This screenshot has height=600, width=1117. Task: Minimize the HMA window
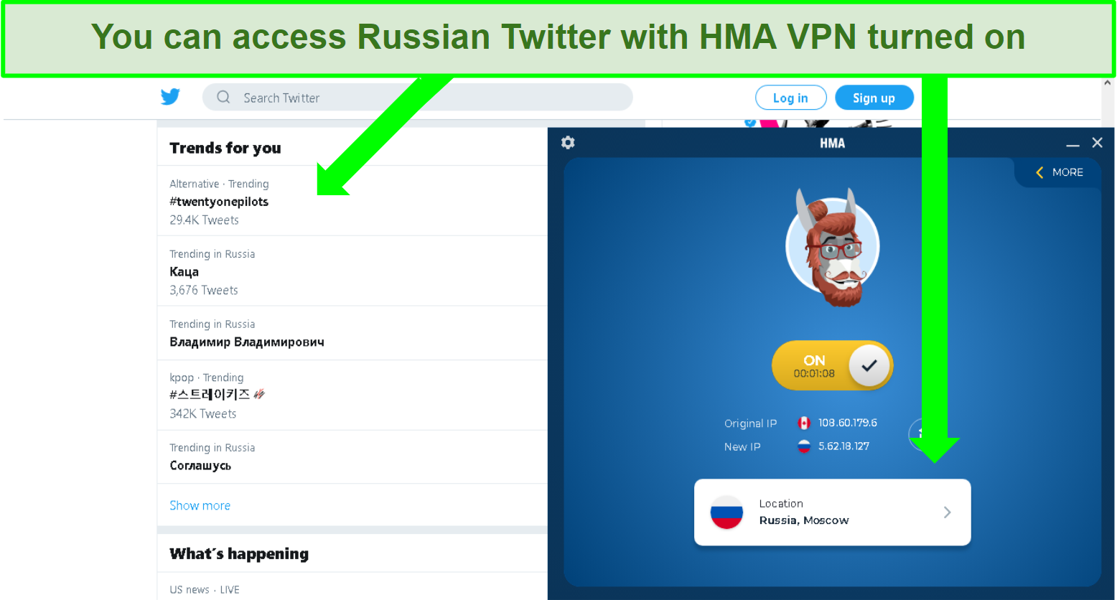(x=1072, y=144)
